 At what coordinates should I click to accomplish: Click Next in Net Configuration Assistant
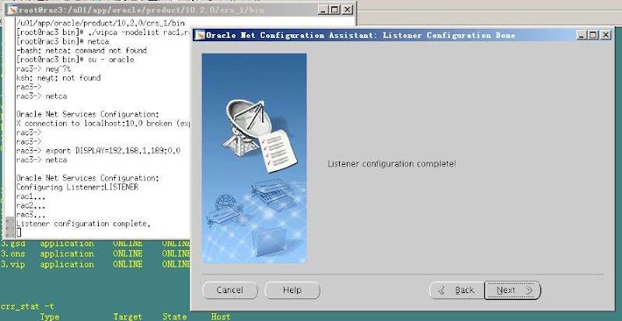coord(512,291)
